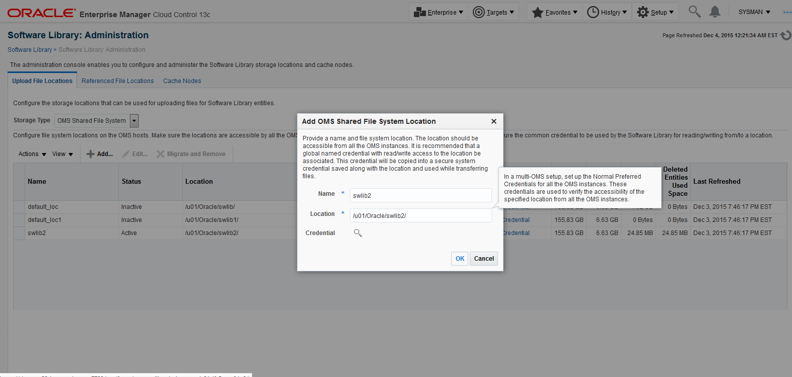
Task: Open the Favorites menu
Action: pos(555,12)
